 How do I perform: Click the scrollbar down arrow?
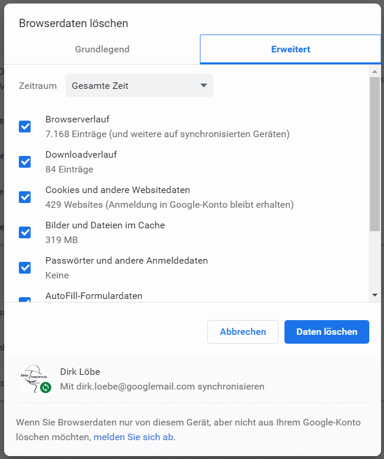click(375, 295)
